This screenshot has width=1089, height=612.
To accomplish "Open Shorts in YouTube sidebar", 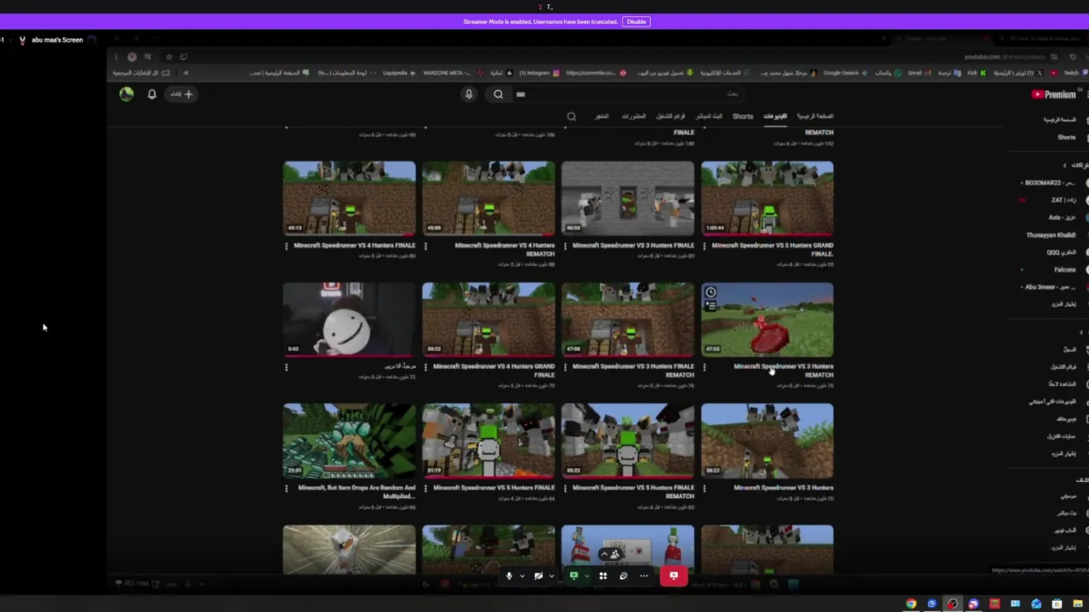I will point(1066,137).
